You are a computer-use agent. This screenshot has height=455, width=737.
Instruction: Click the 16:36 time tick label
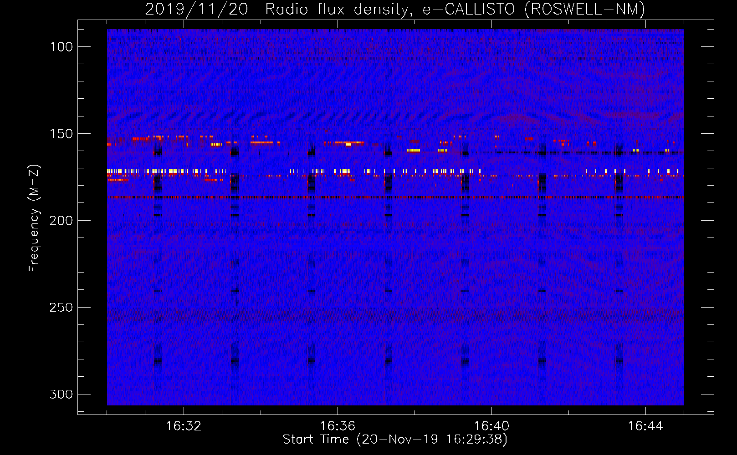[338, 426]
